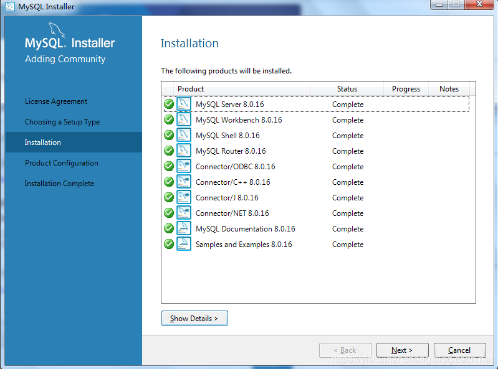Select the Connector/C++ 8.0.16 row text
The width and height of the screenshot is (498, 369).
point(233,182)
